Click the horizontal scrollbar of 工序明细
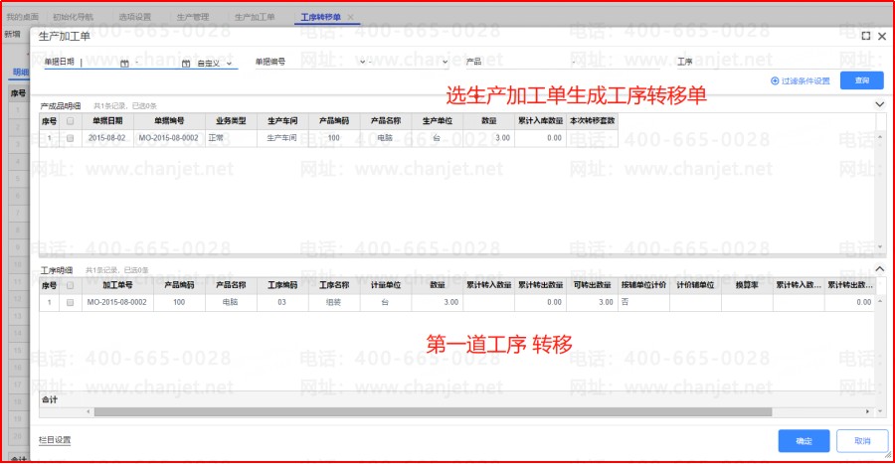The image size is (895, 464). click(x=433, y=411)
